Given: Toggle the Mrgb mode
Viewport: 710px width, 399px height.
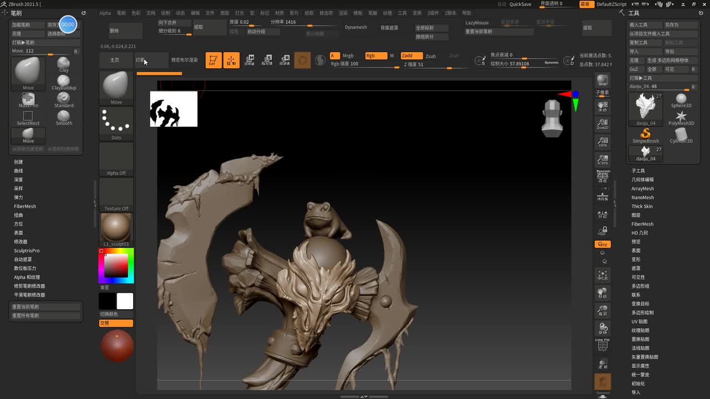Looking at the screenshot, I should click(x=348, y=56).
